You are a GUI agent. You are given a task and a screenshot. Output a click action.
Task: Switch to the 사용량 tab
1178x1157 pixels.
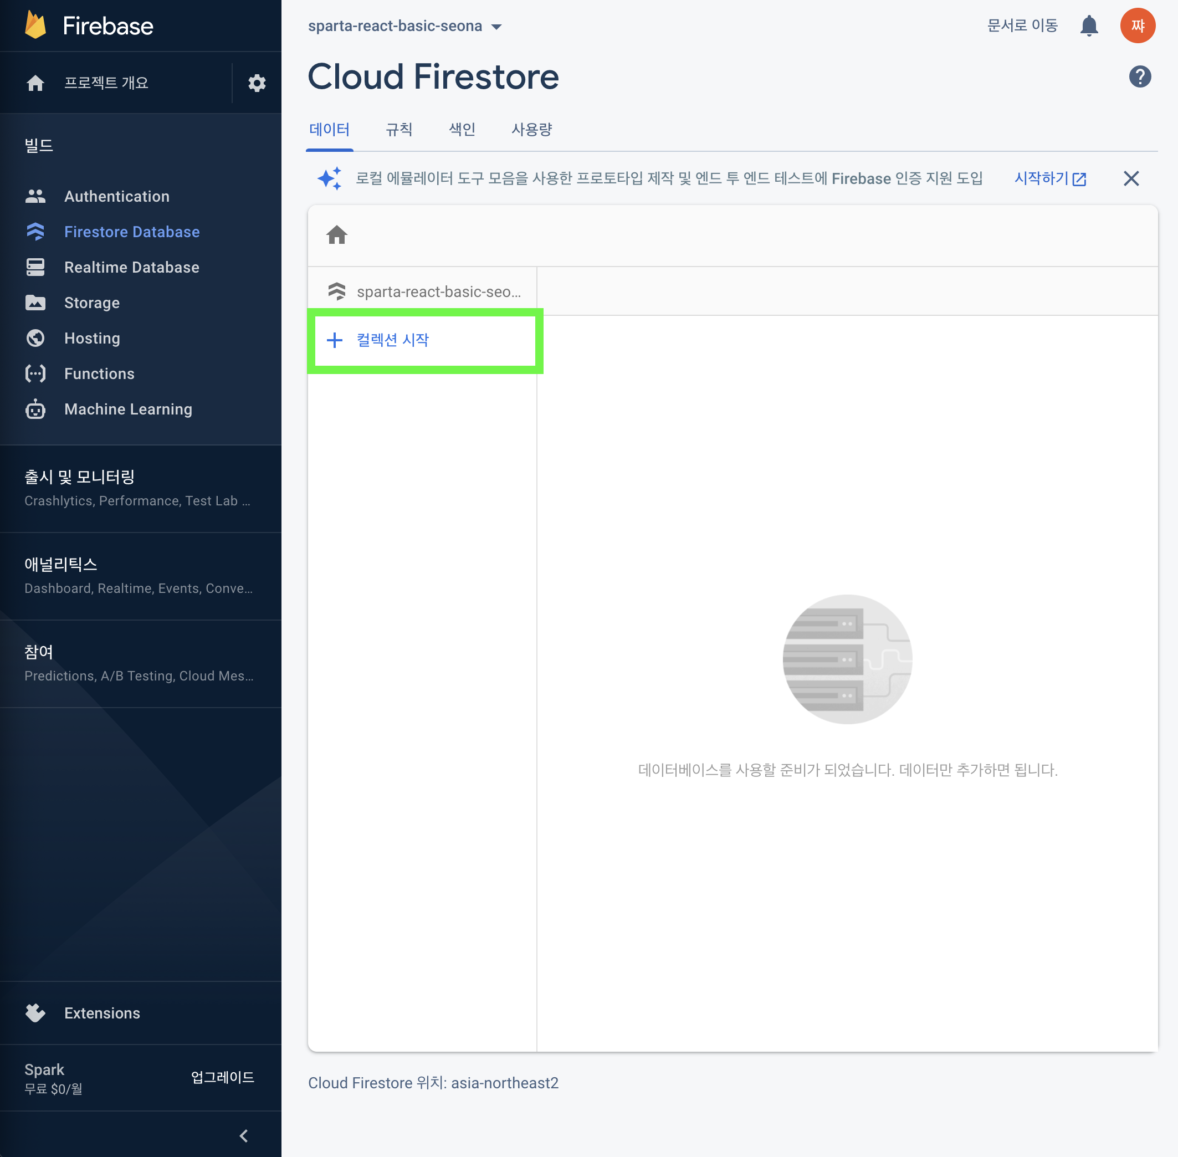(531, 130)
